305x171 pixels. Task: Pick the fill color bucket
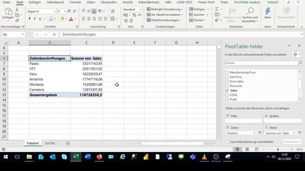pyautogui.click(x=62, y=19)
